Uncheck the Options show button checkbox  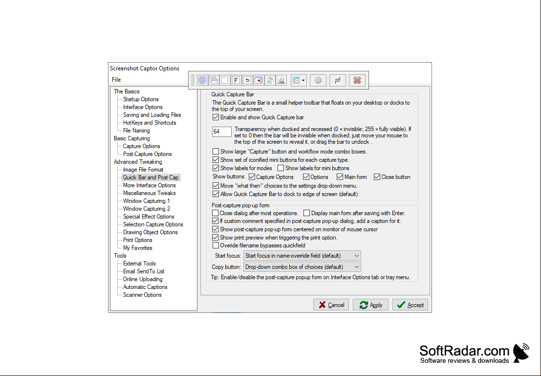click(306, 177)
